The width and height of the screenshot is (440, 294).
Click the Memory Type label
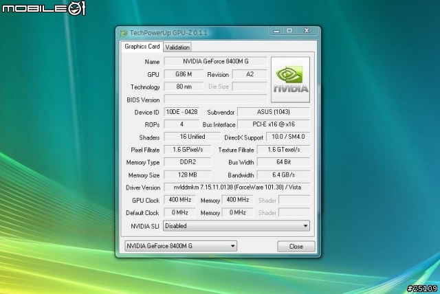pyautogui.click(x=143, y=163)
